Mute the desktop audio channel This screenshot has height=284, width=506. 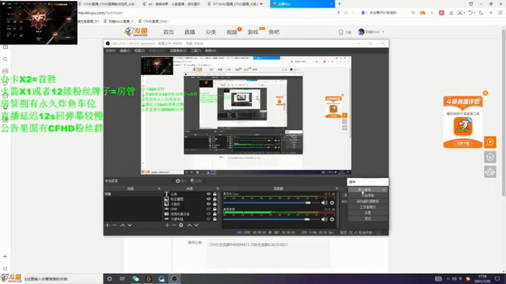click(x=324, y=219)
